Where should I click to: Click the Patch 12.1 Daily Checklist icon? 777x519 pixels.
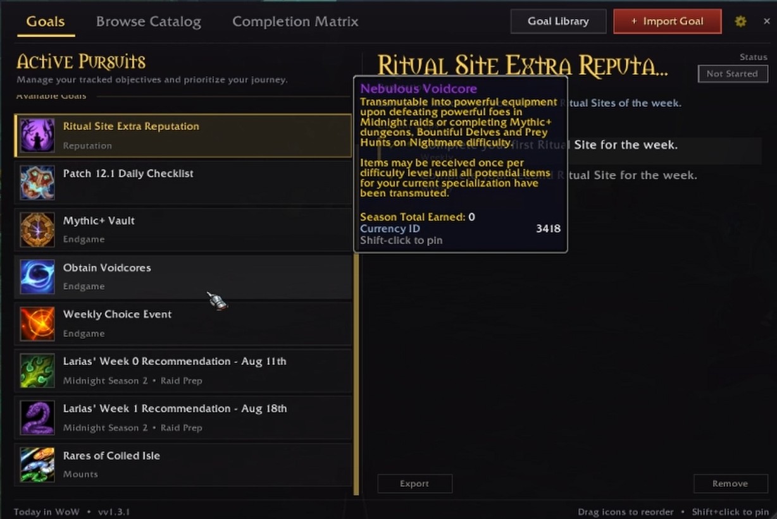coord(37,183)
